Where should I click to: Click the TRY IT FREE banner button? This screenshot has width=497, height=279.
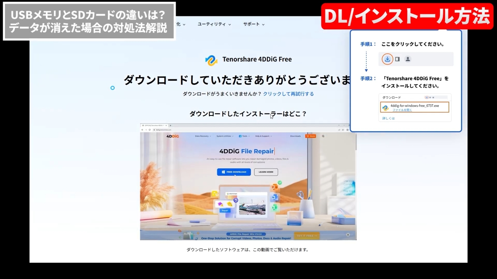click(x=307, y=236)
